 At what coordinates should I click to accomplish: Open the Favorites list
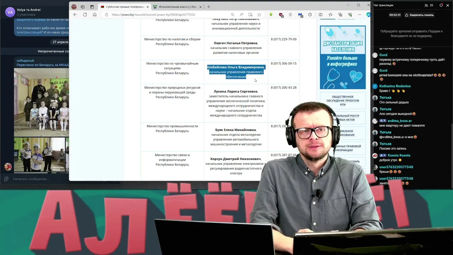point(330,15)
